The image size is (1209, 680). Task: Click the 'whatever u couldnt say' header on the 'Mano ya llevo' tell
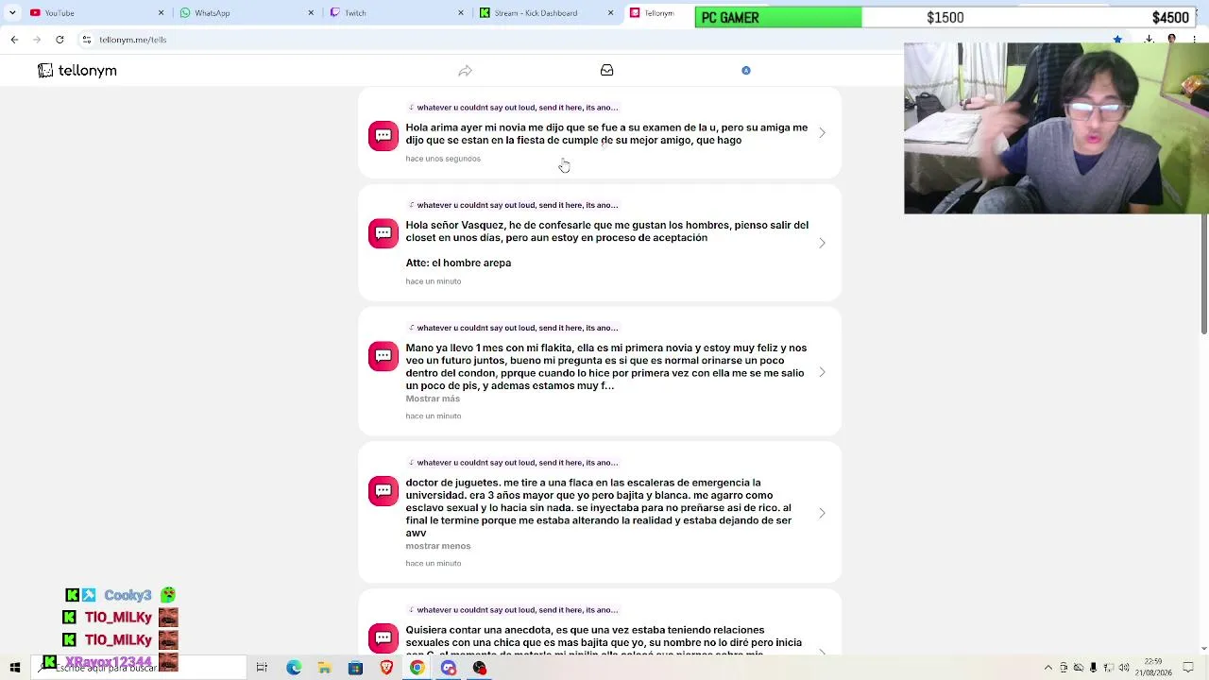pos(513,328)
